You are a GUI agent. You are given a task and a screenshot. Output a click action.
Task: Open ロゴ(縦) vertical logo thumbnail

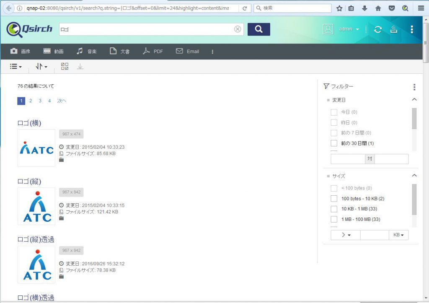pyautogui.click(x=36, y=206)
